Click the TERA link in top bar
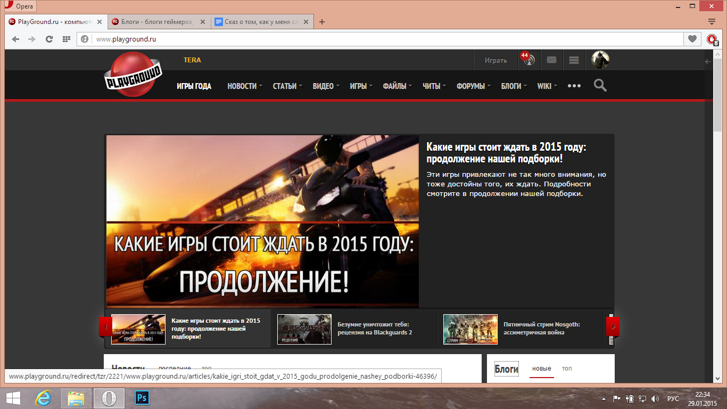Screen dimensions: 727x409 (192, 60)
